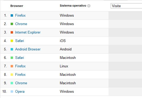The height and width of the screenshot is (98, 142).
Task: Open the Opera link in row 10
Action: 20,91
